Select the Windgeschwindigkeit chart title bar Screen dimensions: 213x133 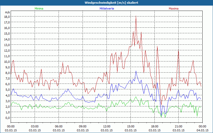pos(106,2)
